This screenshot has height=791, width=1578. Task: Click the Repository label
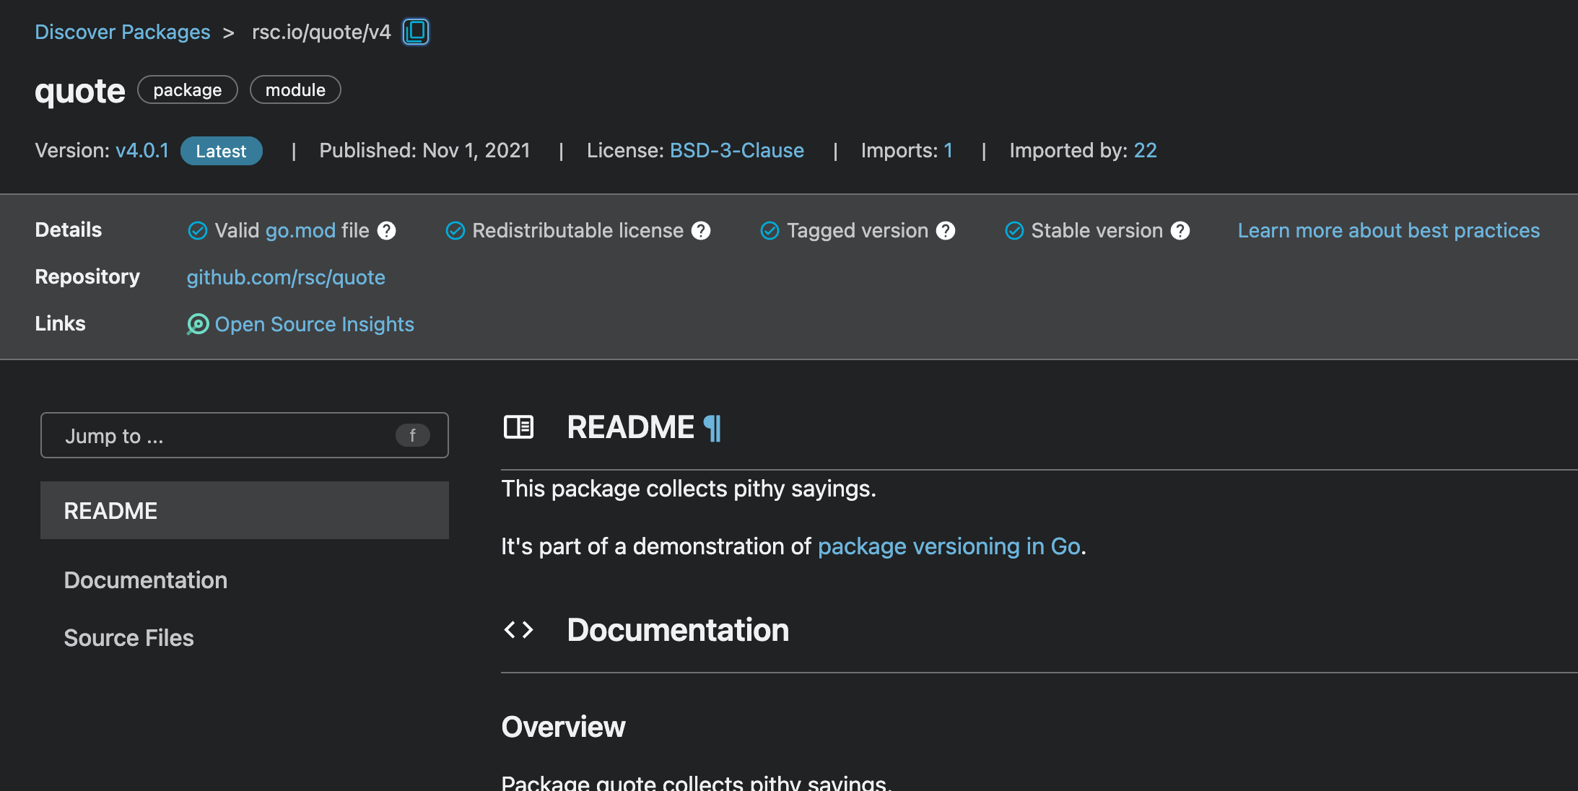pyautogui.click(x=87, y=277)
